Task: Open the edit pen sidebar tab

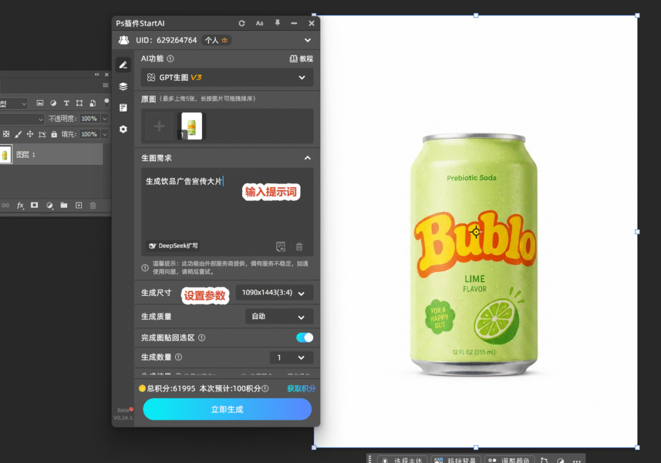Action: coord(123,65)
